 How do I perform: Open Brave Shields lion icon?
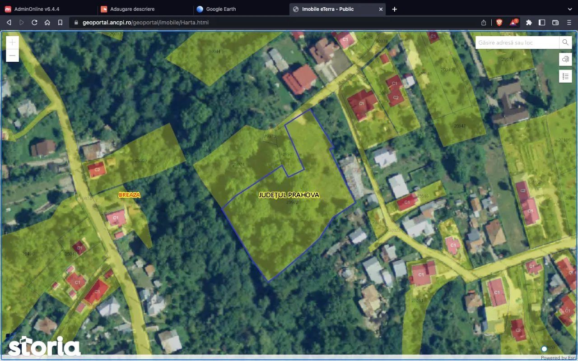499,22
